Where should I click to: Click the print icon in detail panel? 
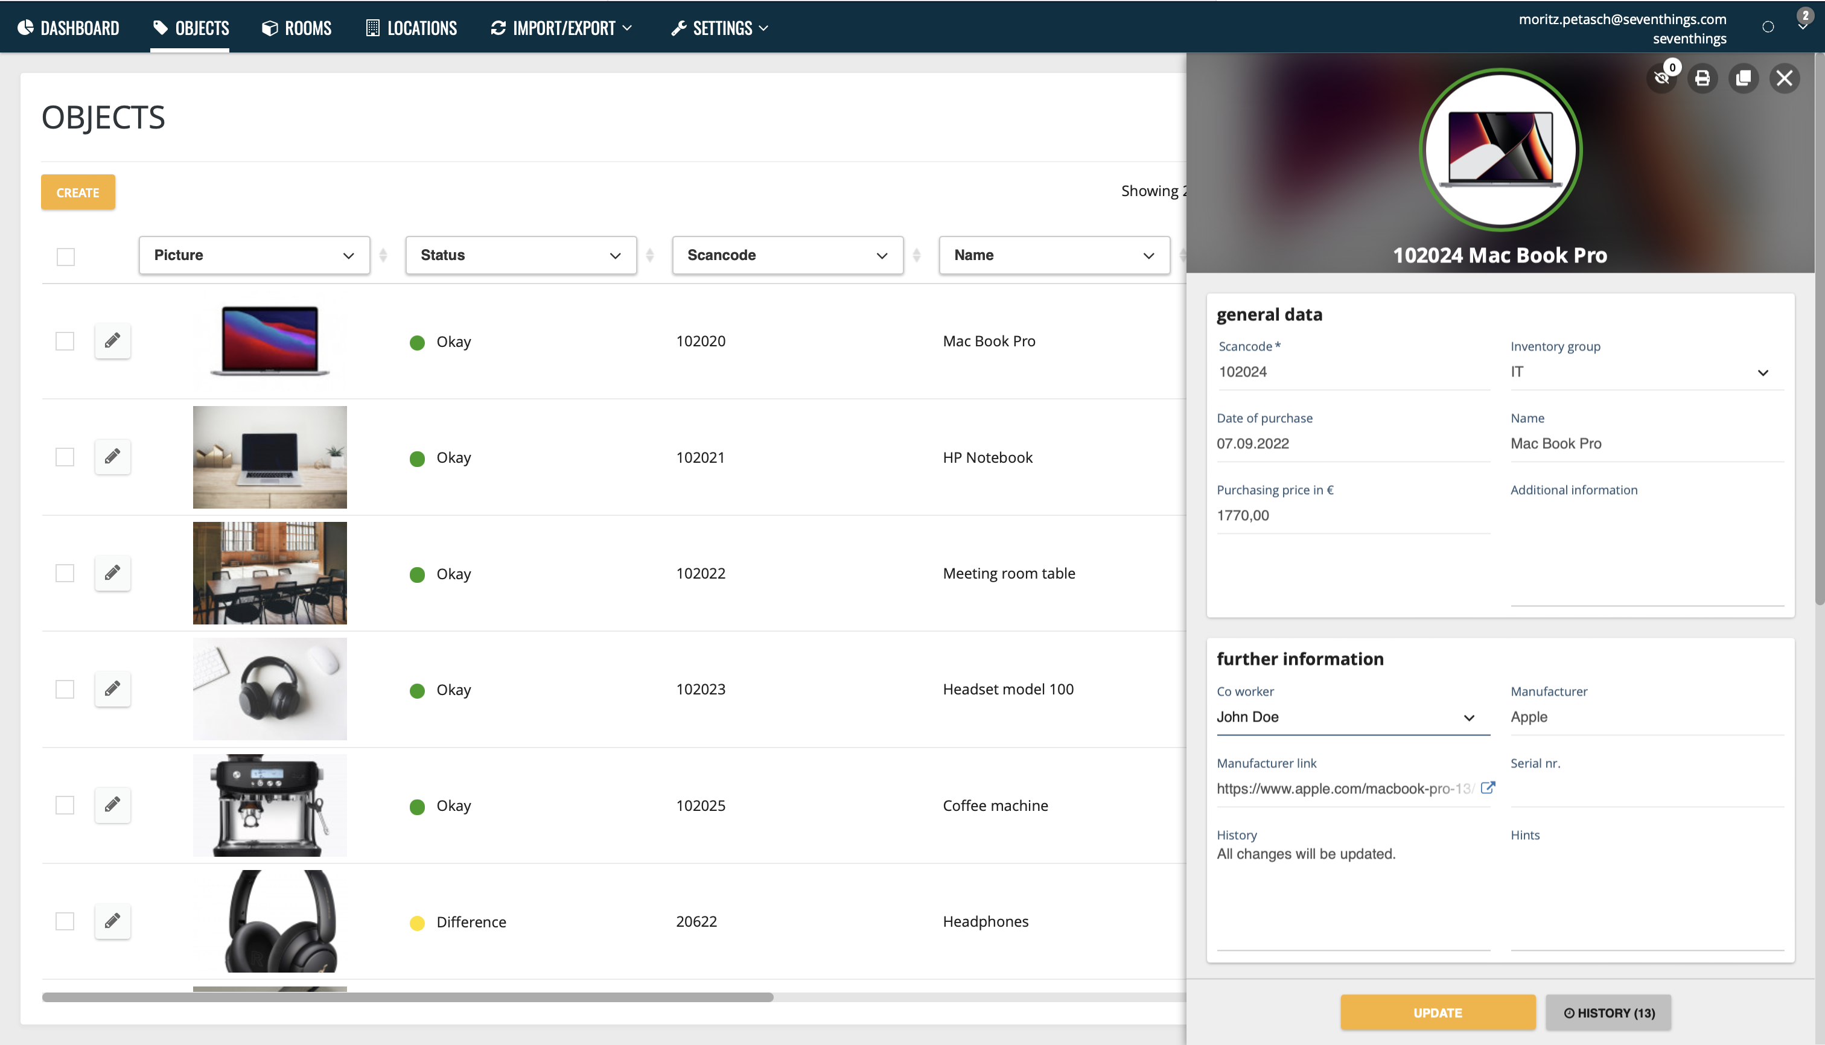(1702, 78)
